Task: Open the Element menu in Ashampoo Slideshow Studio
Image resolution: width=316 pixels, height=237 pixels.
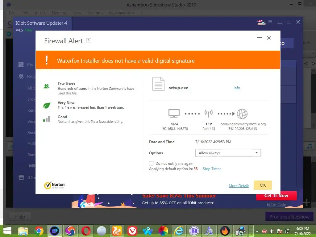Action: point(59,13)
